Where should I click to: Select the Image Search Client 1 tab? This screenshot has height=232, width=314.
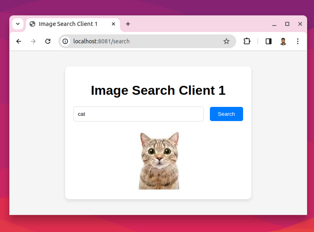pyautogui.click(x=73, y=24)
